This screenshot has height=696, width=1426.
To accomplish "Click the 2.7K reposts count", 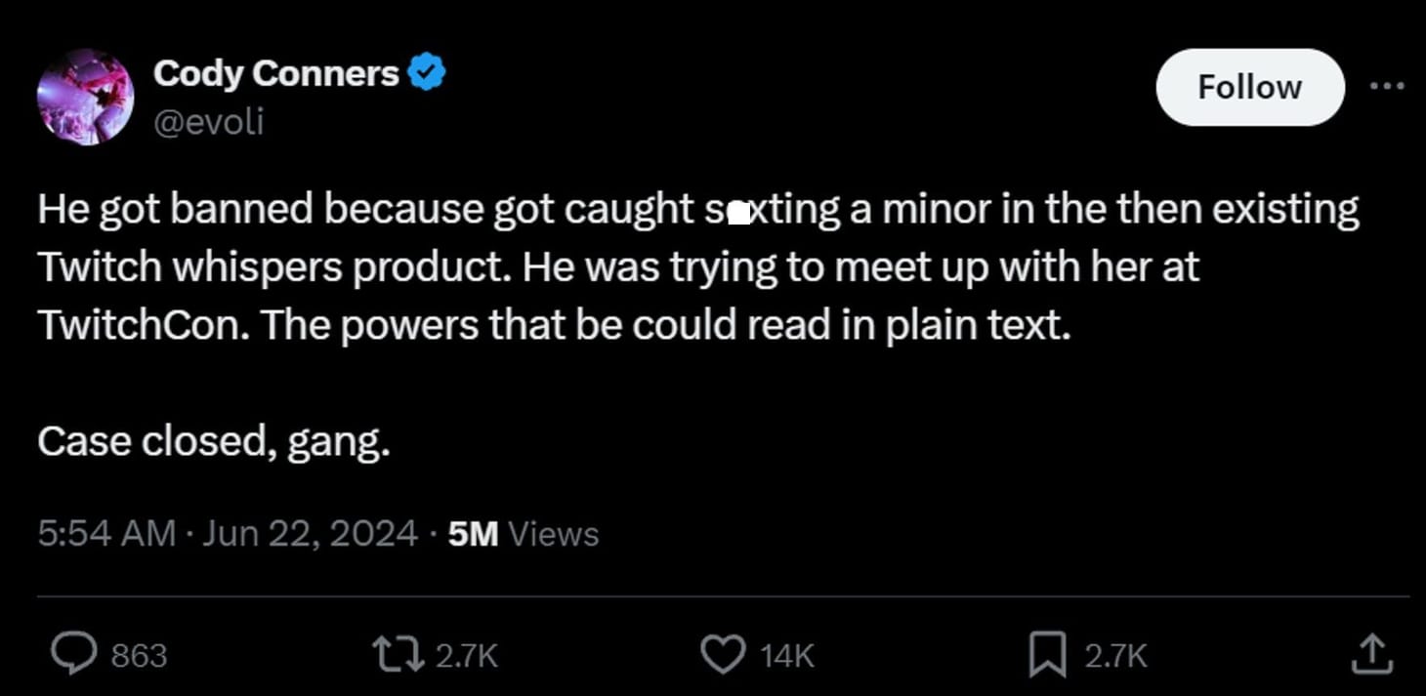I will (x=466, y=655).
